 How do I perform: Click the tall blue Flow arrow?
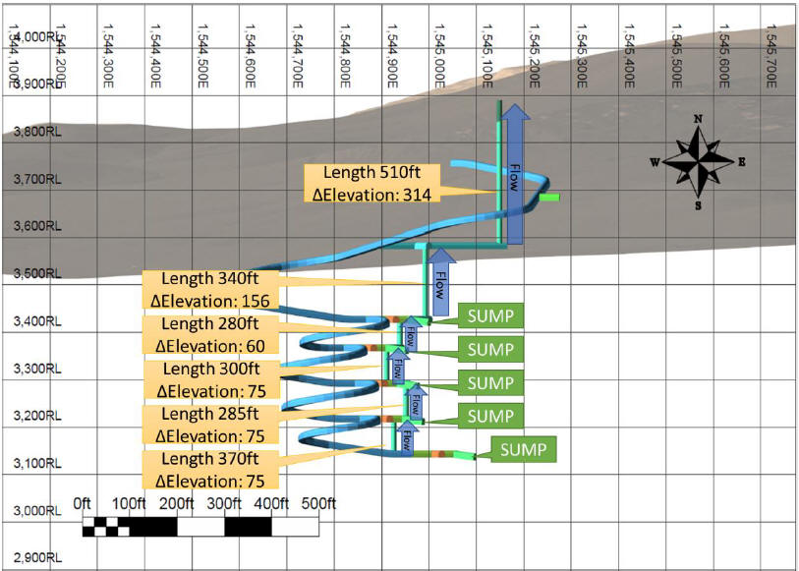515,174
